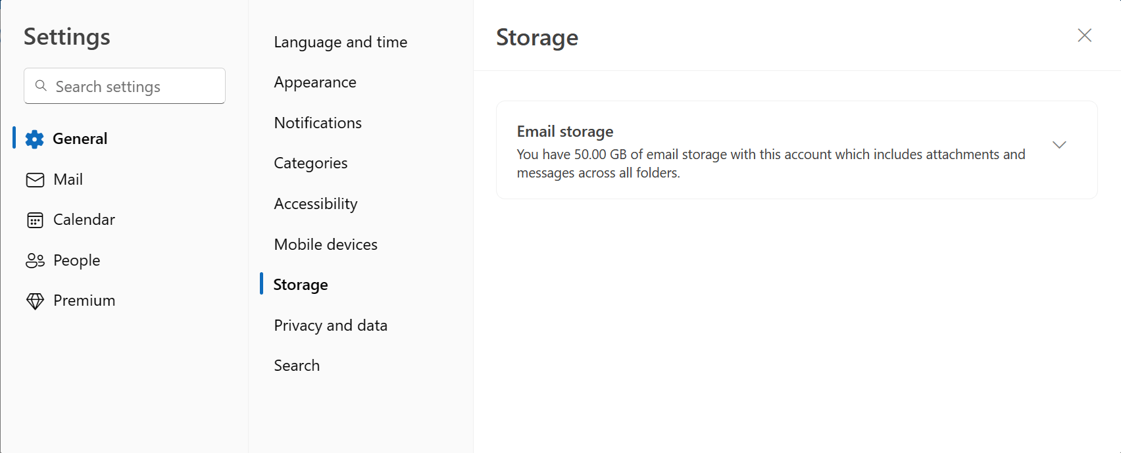Select the People icon in sidebar
Viewport: 1121px width, 453px height.
pos(34,260)
